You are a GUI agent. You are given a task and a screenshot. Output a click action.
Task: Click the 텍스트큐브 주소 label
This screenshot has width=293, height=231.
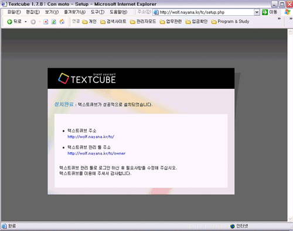tap(82, 130)
